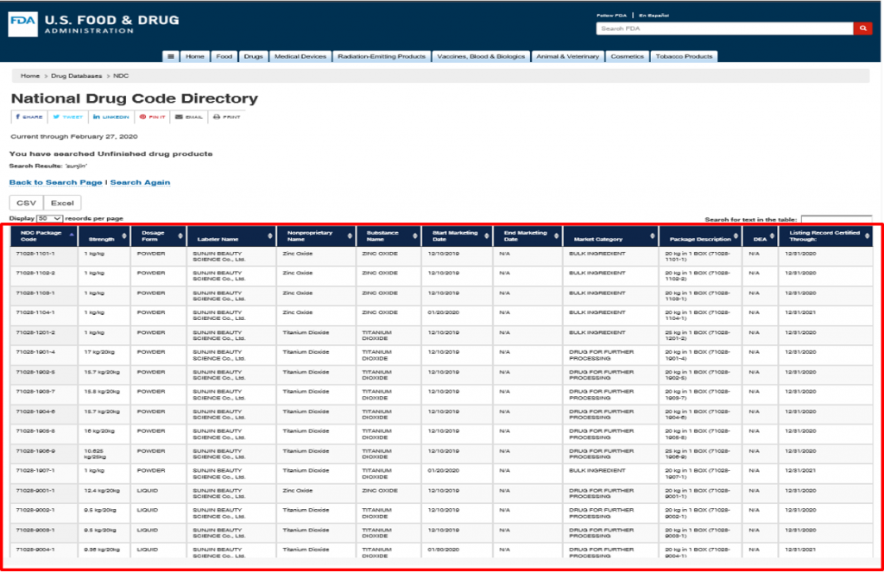
Task: Open the Medical Devices navigation tab
Action: (x=300, y=57)
